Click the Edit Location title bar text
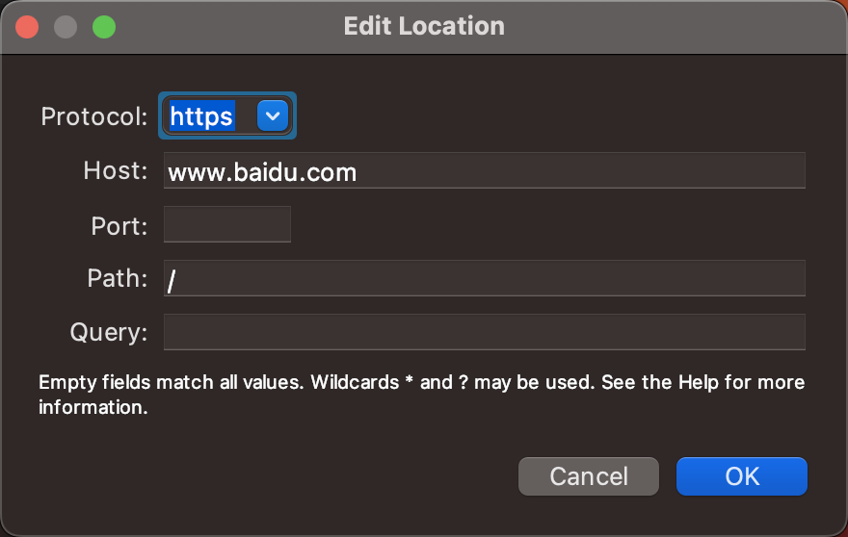The height and width of the screenshot is (537, 848). click(424, 26)
